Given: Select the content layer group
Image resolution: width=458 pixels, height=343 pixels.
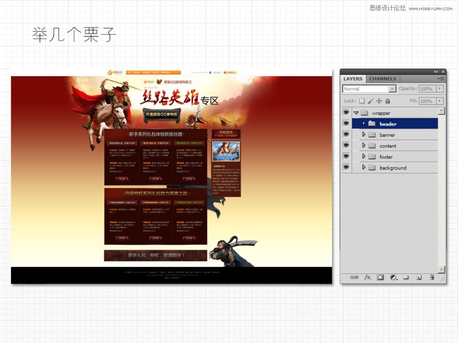Looking at the screenshot, I should [395, 145].
